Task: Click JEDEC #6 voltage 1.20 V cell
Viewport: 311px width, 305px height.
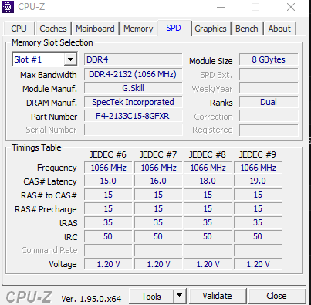Action: [108, 264]
